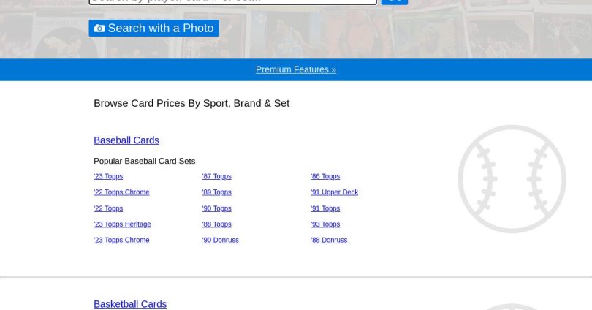Browse the '23 Topps Chrome set
The width and height of the screenshot is (592, 310).
pyautogui.click(x=121, y=240)
